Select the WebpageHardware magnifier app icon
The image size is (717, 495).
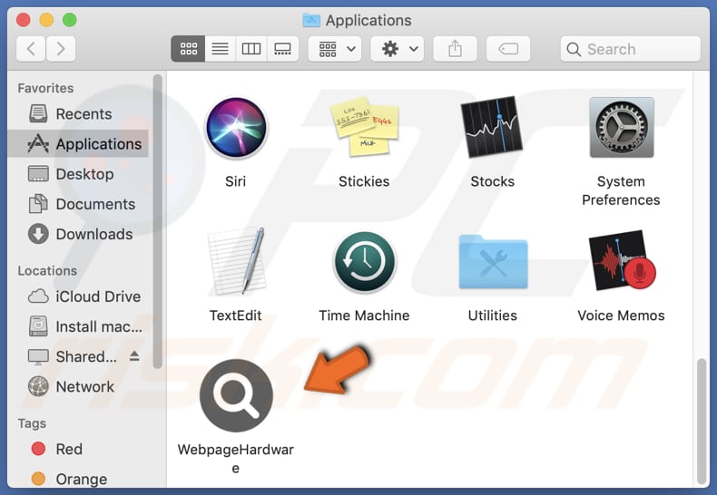click(236, 395)
